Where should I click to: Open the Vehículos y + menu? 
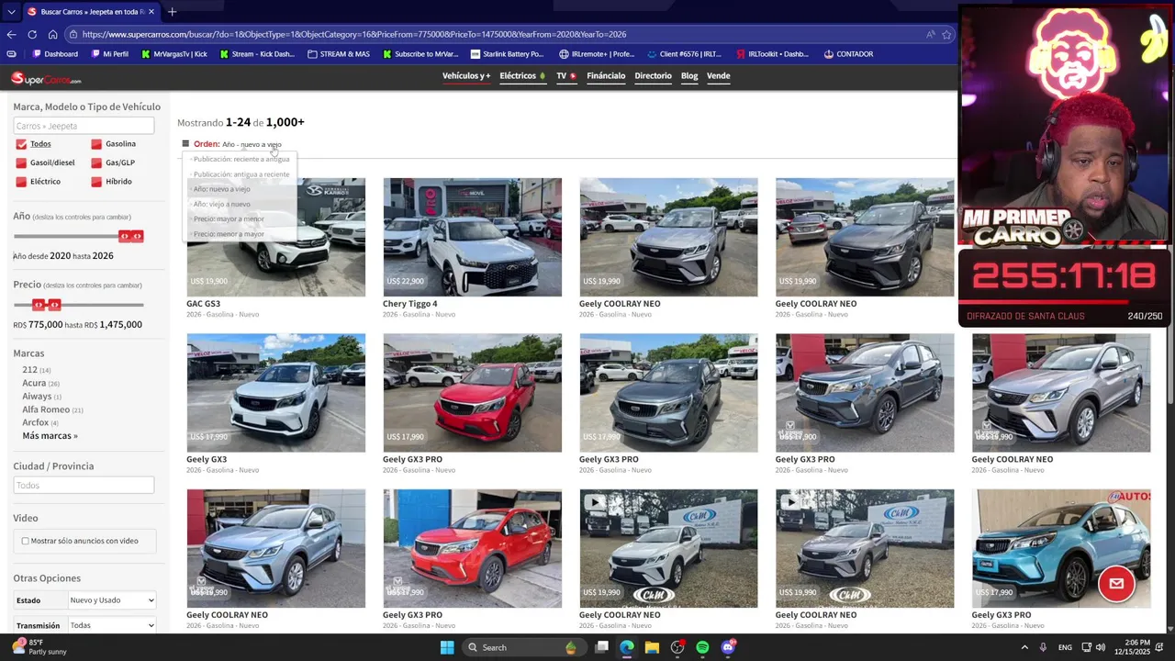point(466,76)
